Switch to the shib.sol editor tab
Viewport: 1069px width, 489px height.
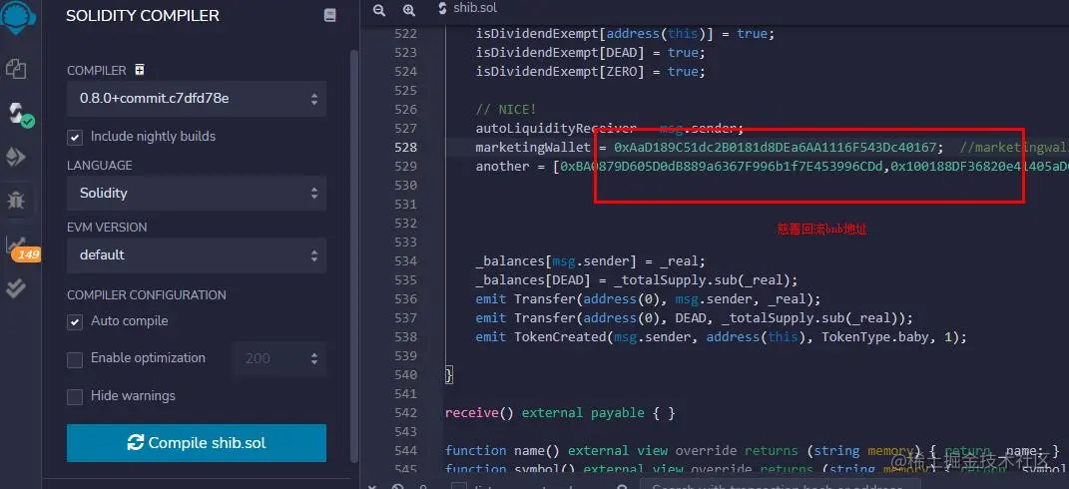tap(466, 8)
